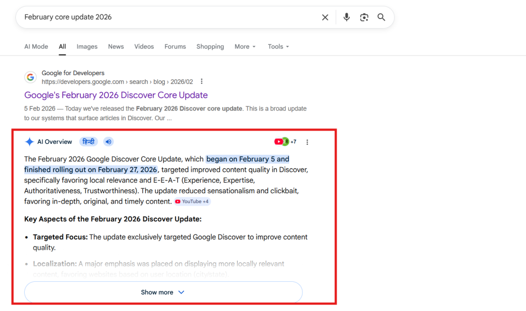The image size is (526, 311).
Task: Click the Google favicon beside Google for Developers
Action: click(x=30, y=77)
